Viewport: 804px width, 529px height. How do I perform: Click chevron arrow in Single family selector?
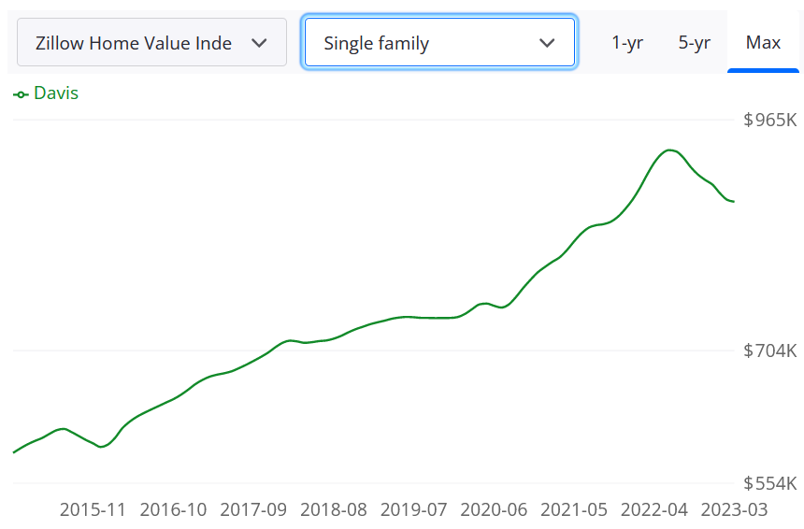coord(547,43)
